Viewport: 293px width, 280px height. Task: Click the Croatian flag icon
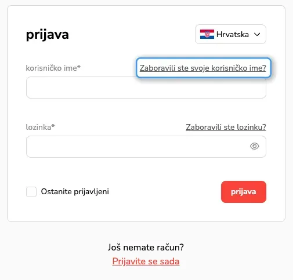(x=207, y=34)
